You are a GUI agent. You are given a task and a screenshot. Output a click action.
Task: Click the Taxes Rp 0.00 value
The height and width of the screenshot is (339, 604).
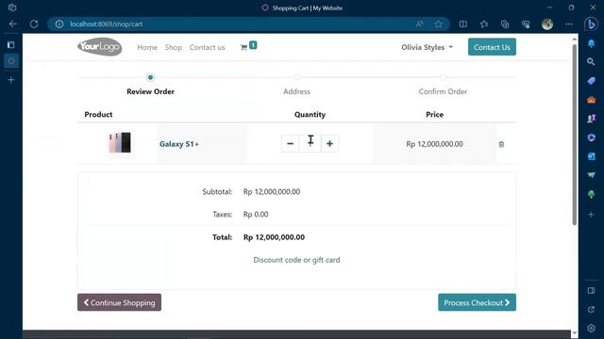(256, 215)
